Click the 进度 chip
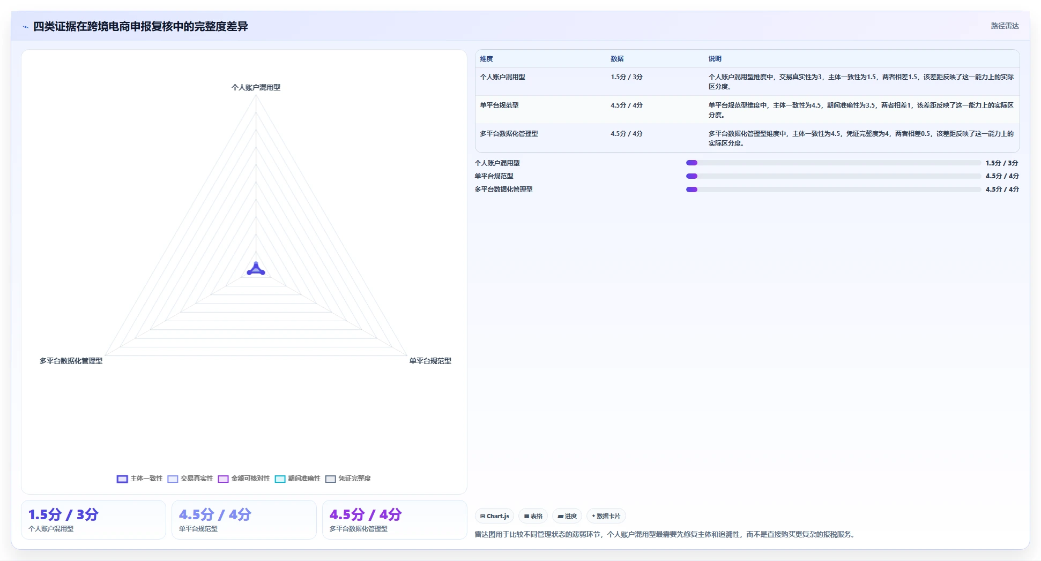The height and width of the screenshot is (561, 1041). (x=567, y=516)
